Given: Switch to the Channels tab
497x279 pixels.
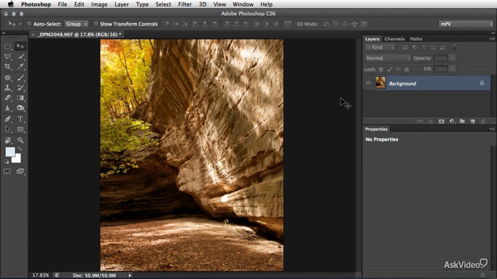Looking at the screenshot, I should [x=394, y=39].
